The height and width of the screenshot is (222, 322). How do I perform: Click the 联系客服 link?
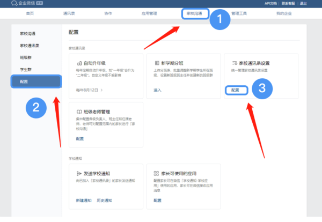tap(288, 3)
